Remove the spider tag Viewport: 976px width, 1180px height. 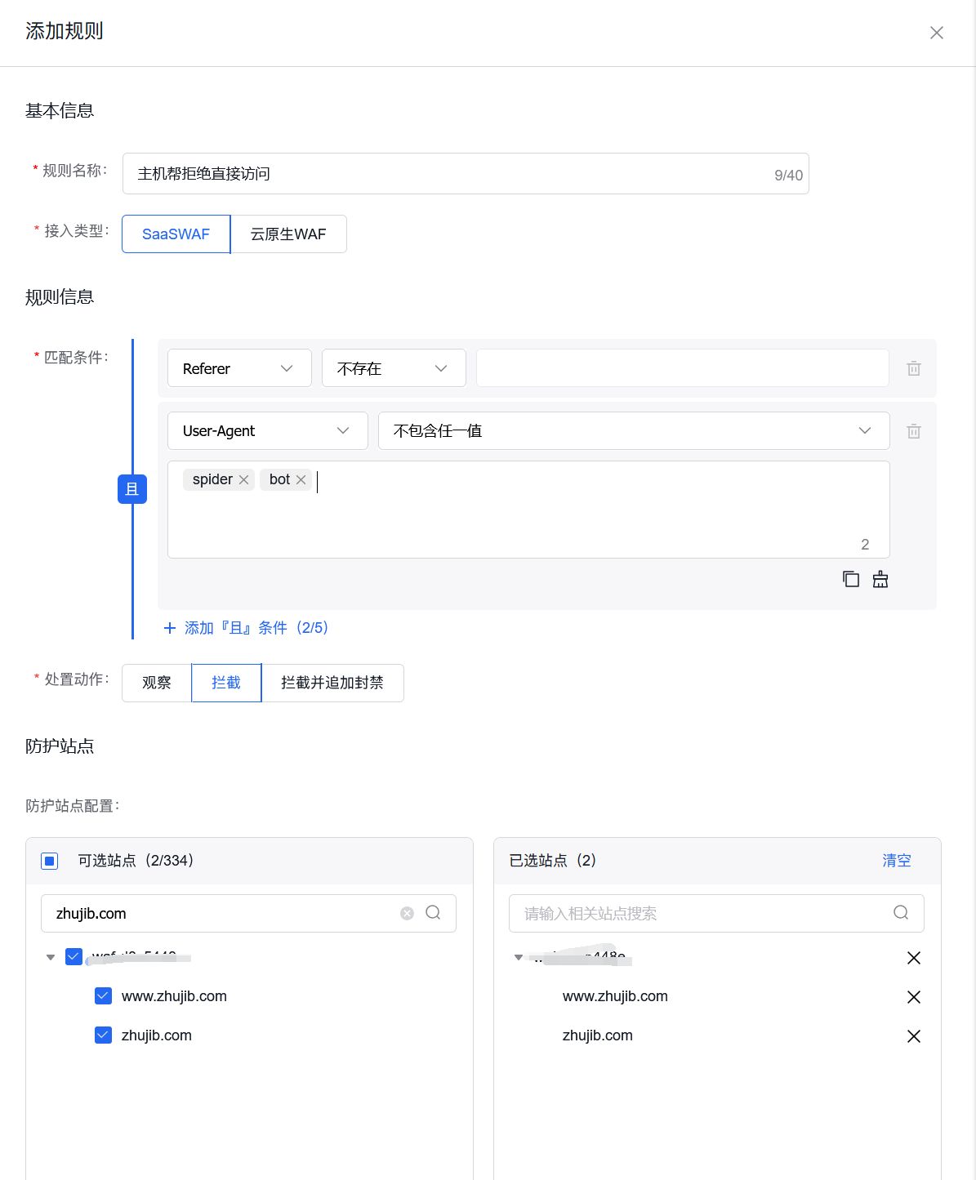click(x=243, y=480)
